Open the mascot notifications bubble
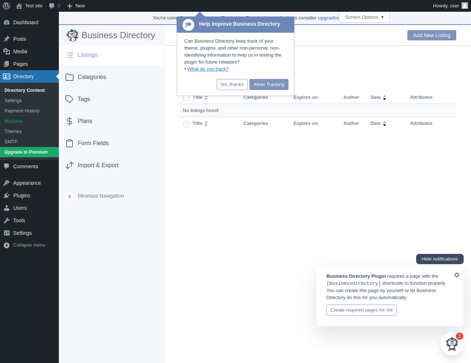The width and height of the screenshot is (471, 363). click(452, 344)
